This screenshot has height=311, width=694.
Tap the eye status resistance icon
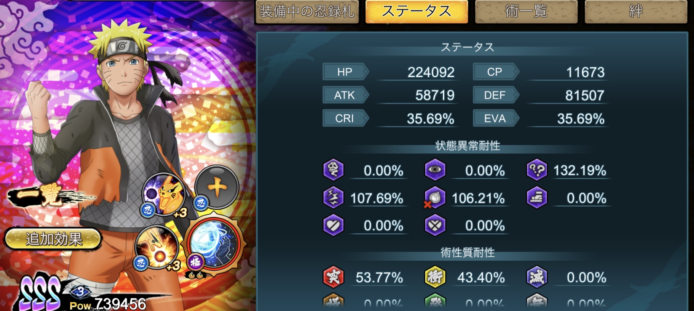click(x=435, y=170)
